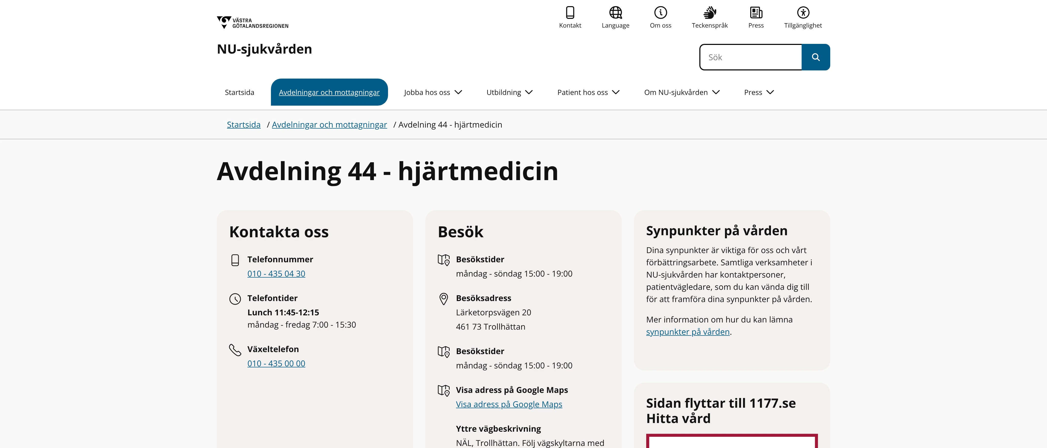Open the Om oss info icon
Screen dimensions: 1047x448
pyautogui.click(x=661, y=13)
